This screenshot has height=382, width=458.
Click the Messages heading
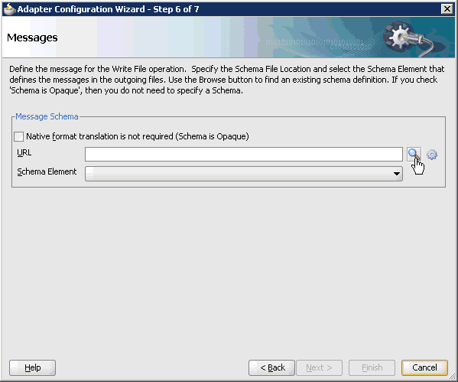click(x=32, y=38)
